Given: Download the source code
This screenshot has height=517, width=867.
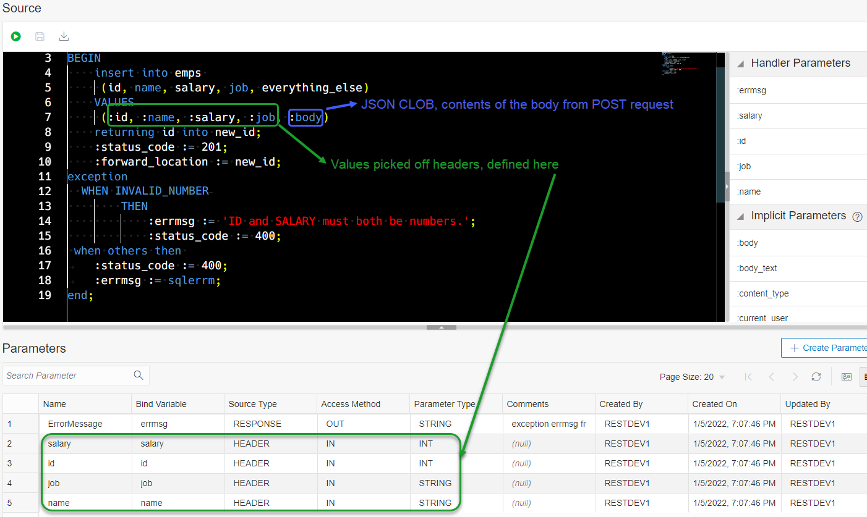Looking at the screenshot, I should point(64,36).
